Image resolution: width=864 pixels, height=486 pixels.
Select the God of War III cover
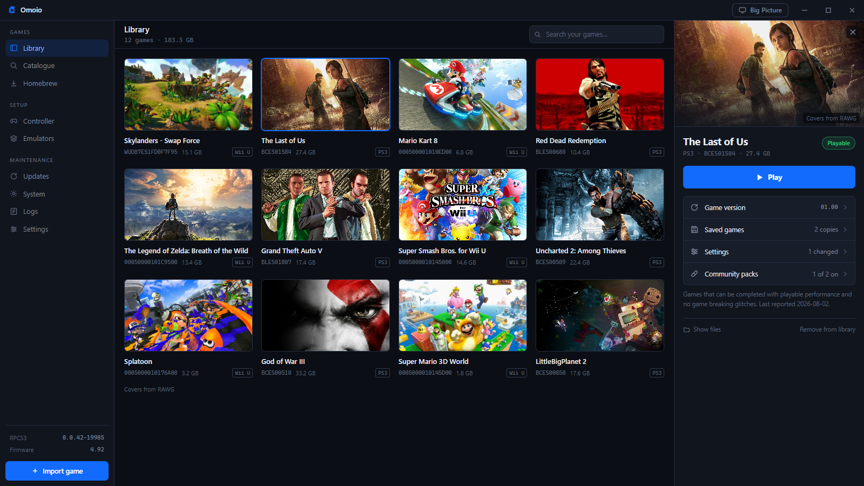click(326, 315)
